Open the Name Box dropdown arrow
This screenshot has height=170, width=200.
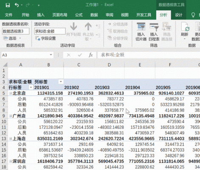(51, 55)
